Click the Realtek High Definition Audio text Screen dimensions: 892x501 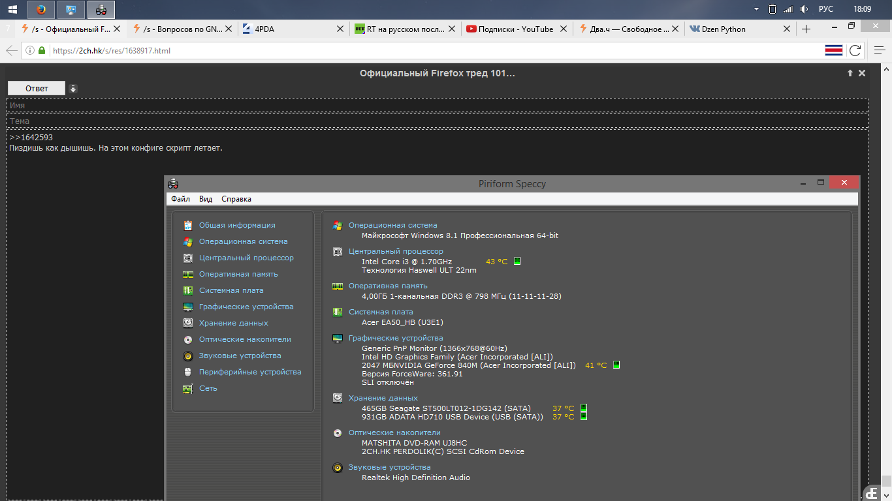click(416, 478)
